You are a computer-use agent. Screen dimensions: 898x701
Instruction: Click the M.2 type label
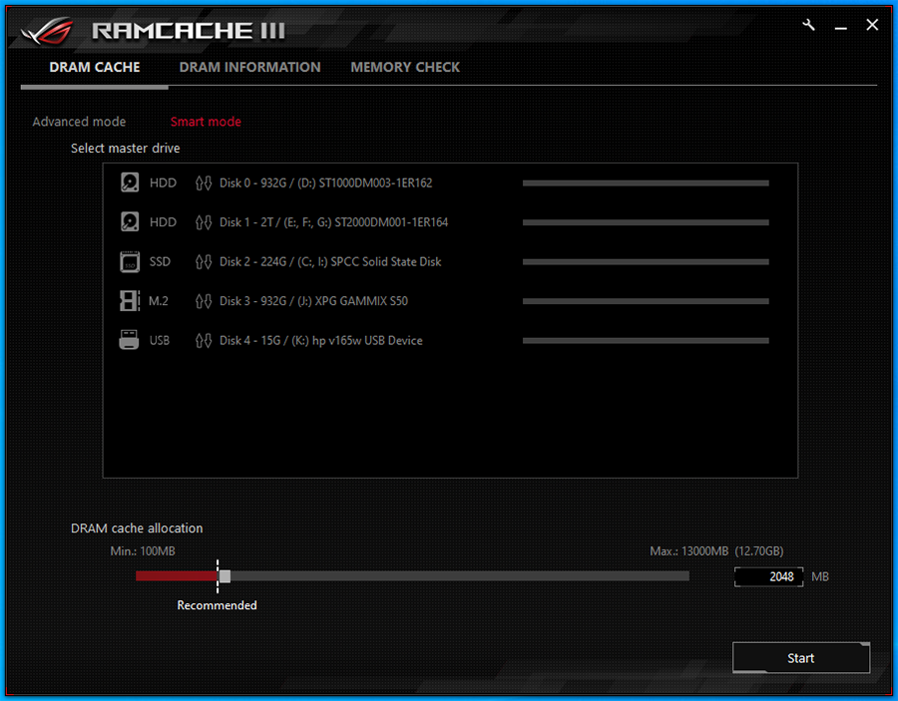tap(159, 301)
